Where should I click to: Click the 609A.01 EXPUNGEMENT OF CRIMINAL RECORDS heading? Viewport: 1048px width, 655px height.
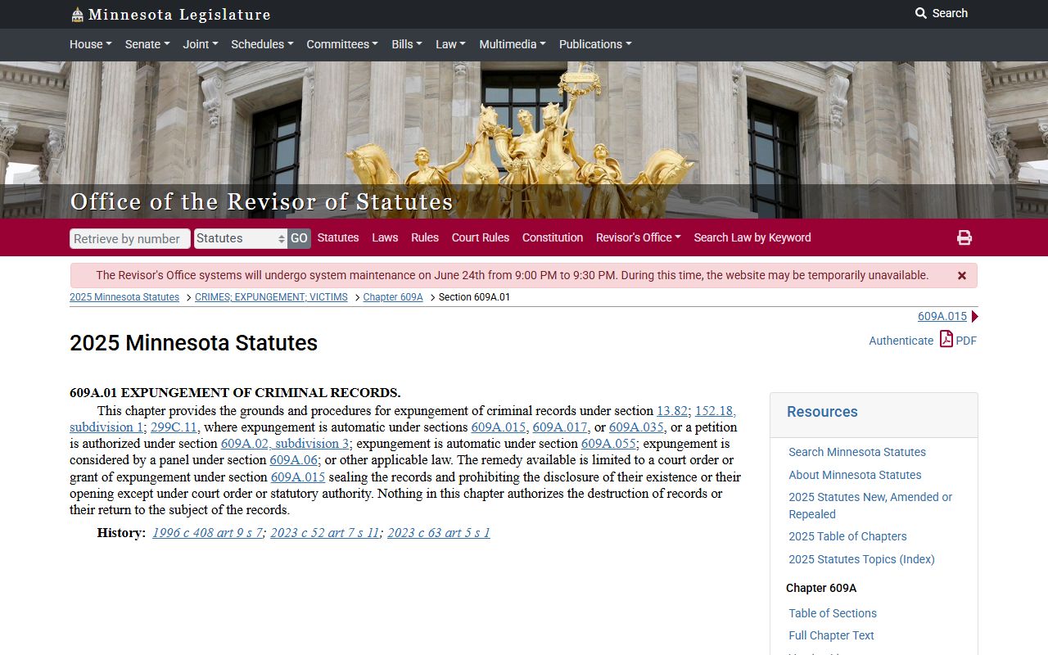(235, 393)
